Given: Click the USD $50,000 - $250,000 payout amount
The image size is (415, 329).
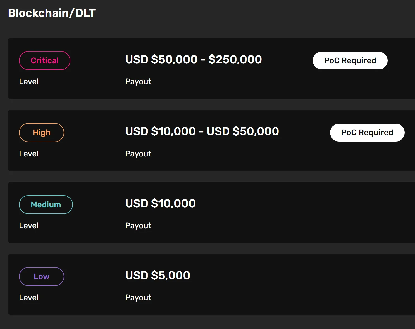Looking at the screenshot, I should coord(193,59).
